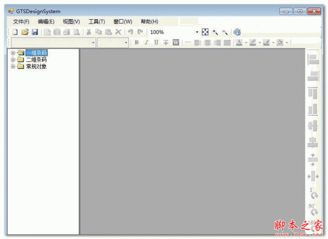Align text right
Screen dimensions: 328x239
coord(217,43)
